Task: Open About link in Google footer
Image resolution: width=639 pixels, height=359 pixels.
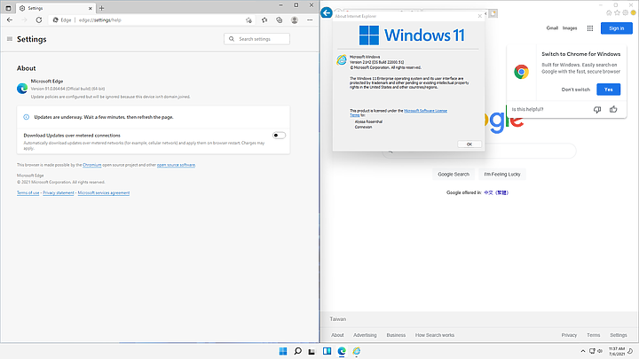Action: coord(337,335)
